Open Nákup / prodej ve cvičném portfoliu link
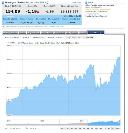Screen dimensions: 128x133 100,5
